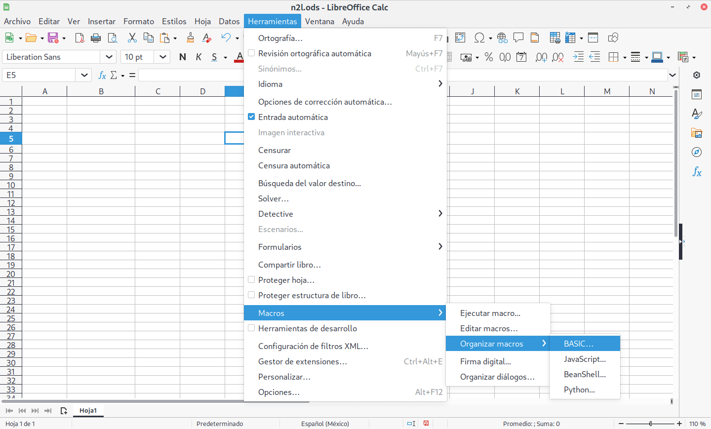Format as percent icon
The image size is (711, 429).
coord(489,57)
